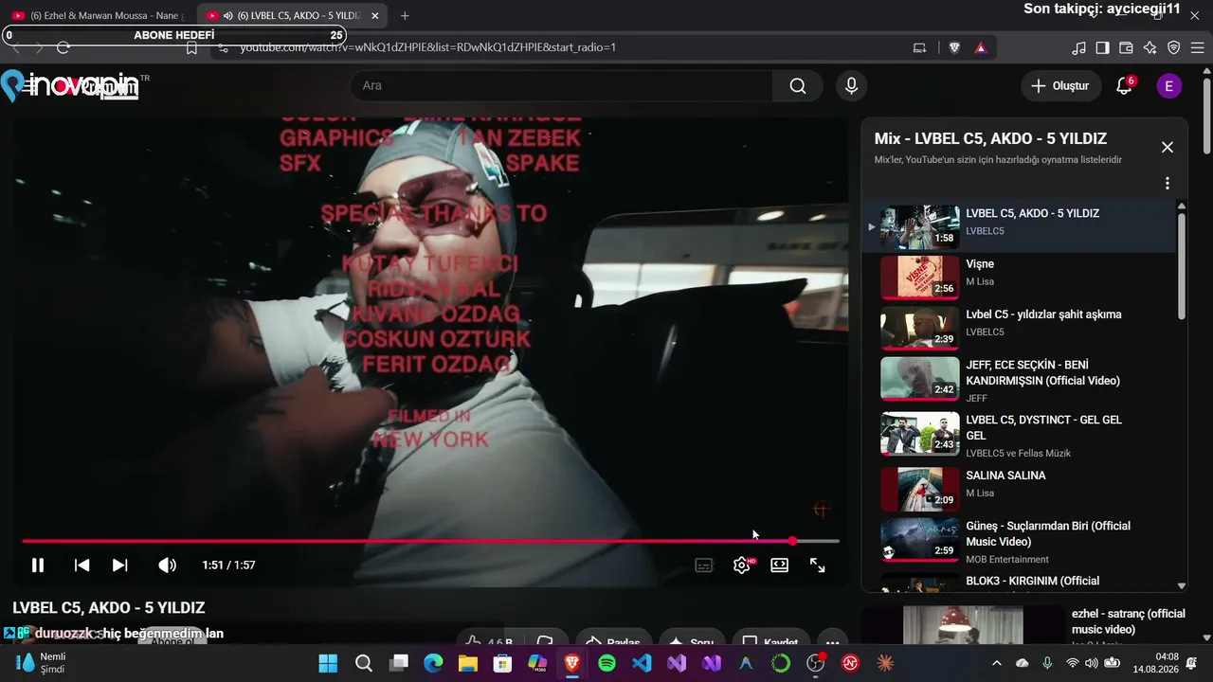Screen dimensions: 1213x682
Task: Open 'LVBEL C5, DYSTINCT - GEL GEL GEL'
Action: coord(1019,435)
